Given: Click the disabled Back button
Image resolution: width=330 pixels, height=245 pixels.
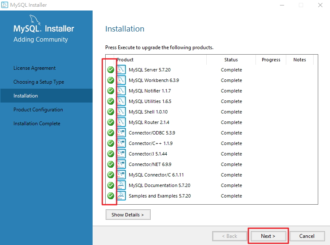Looking at the screenshot, I should (230, 236).
